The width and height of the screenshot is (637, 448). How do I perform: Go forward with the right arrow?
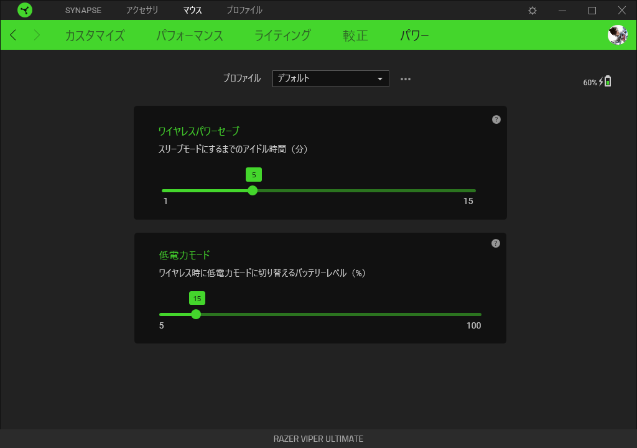click(x=37, y=35)
